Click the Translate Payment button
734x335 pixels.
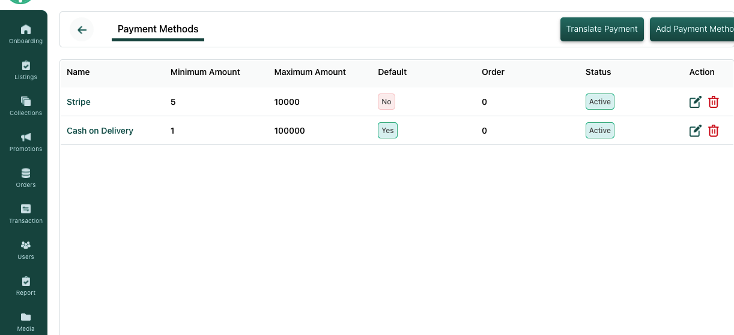click(x=602, y=29)
